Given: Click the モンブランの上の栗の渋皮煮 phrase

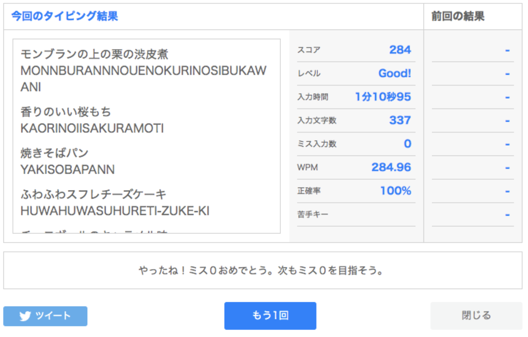Looking at the screenshot, I should [x=95, y=54].
